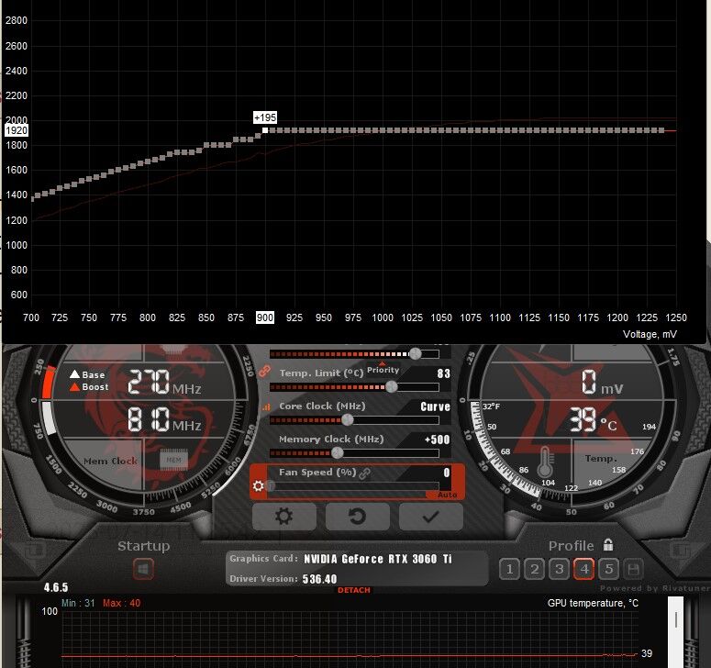711x668 pixels.
Task: Click the Core Clock Curve value
Action: 435,406
